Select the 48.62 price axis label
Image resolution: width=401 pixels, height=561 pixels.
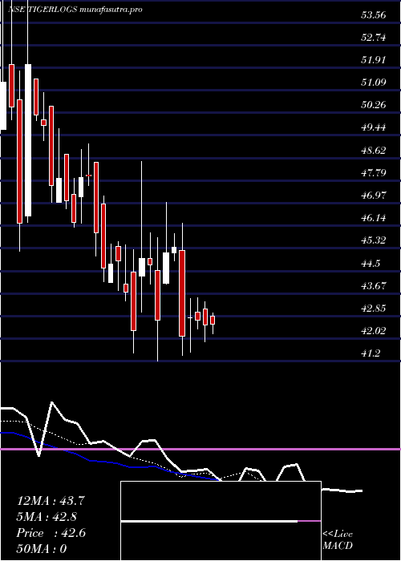(x=374, y=151)
